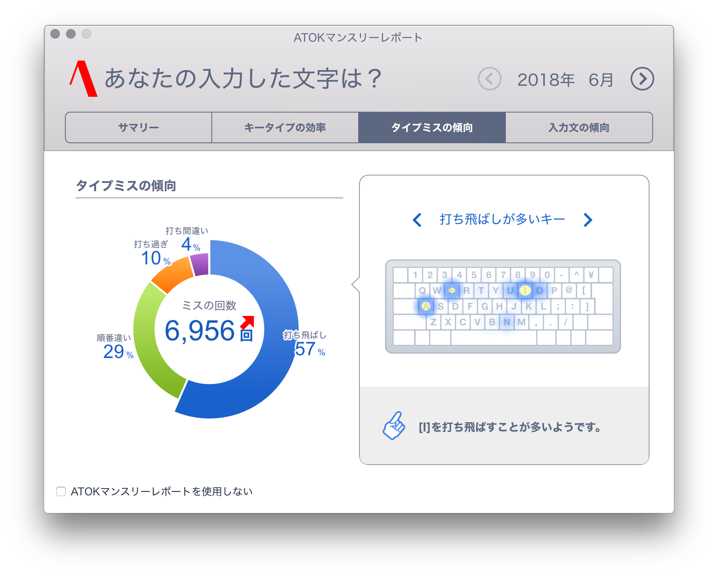Click the pointing hand tip icon
Viewport: 718px width, 576px height.
click(394, 426)
